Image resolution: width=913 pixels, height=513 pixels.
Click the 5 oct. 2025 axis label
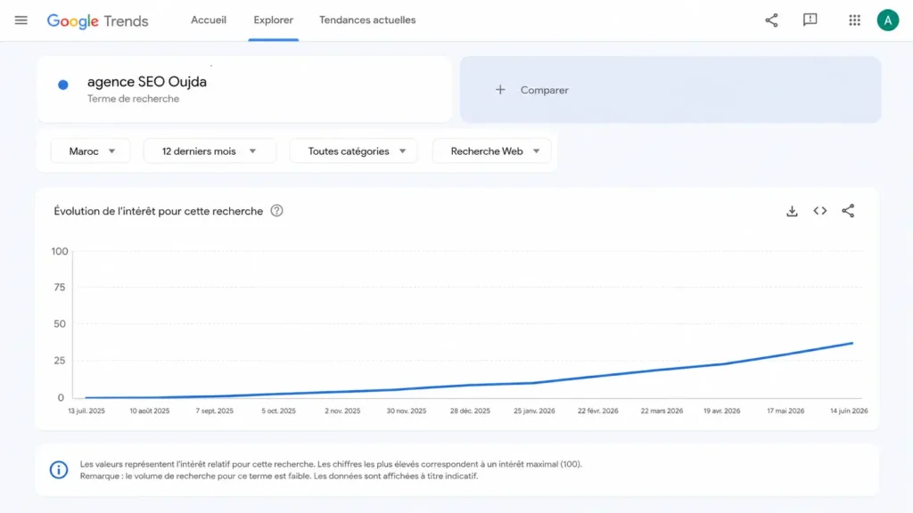coord(278,411)
